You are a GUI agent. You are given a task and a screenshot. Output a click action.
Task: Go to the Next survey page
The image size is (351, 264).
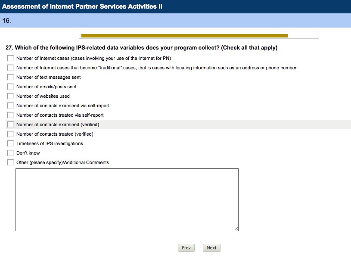click(x=211, y=248)
